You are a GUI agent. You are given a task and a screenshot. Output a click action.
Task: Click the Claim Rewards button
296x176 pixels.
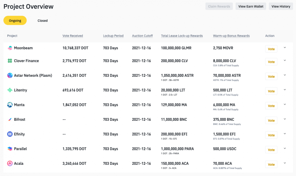(x=219, y=6)
